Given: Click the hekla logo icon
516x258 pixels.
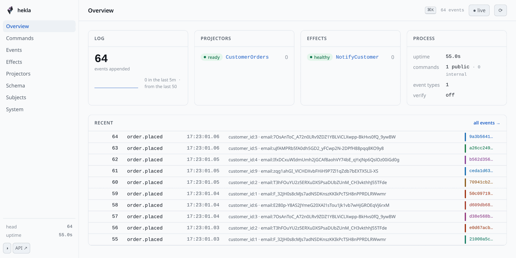Looking at the screenshot, I should [x=10, y=10].
